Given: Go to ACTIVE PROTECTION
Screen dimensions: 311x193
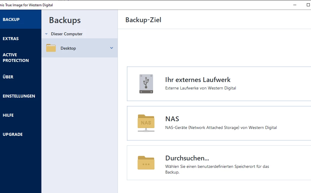Looking at the screenshot, I should click(16, 57).
